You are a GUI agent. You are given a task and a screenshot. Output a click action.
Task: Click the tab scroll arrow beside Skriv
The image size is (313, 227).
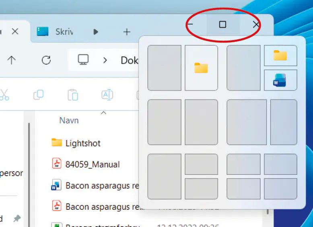point(96,32)
